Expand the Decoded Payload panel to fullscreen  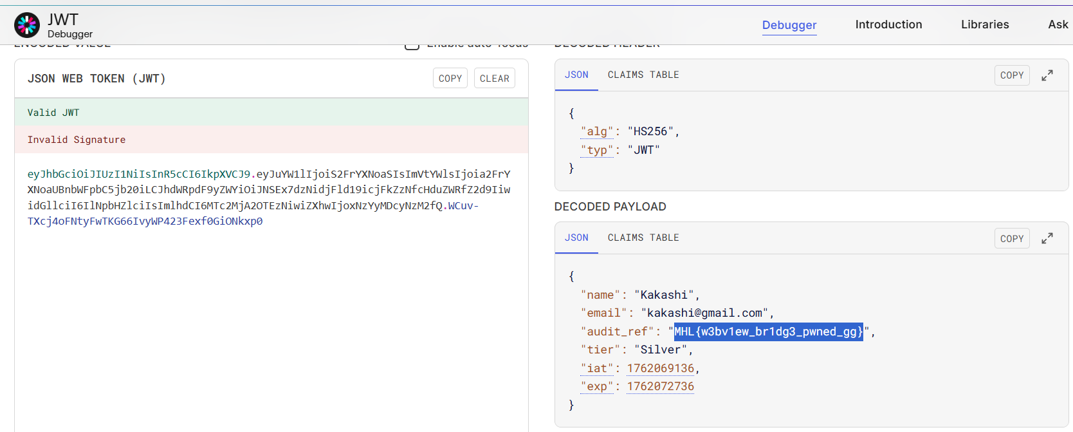point(1047,238)
